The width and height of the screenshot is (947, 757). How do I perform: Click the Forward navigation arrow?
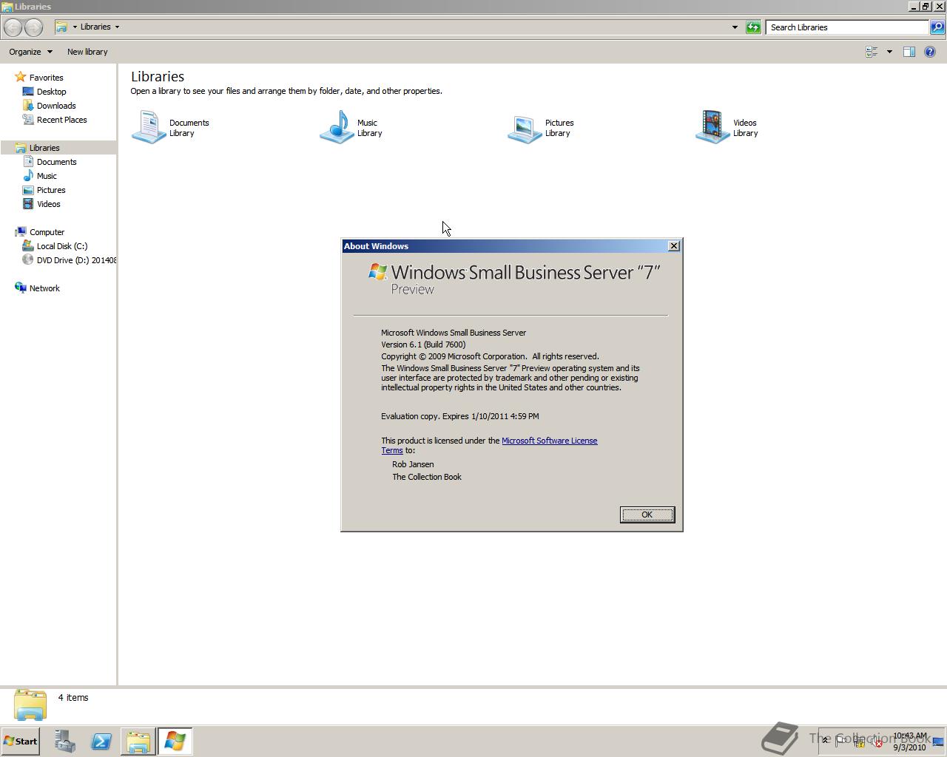pos(34,27)
